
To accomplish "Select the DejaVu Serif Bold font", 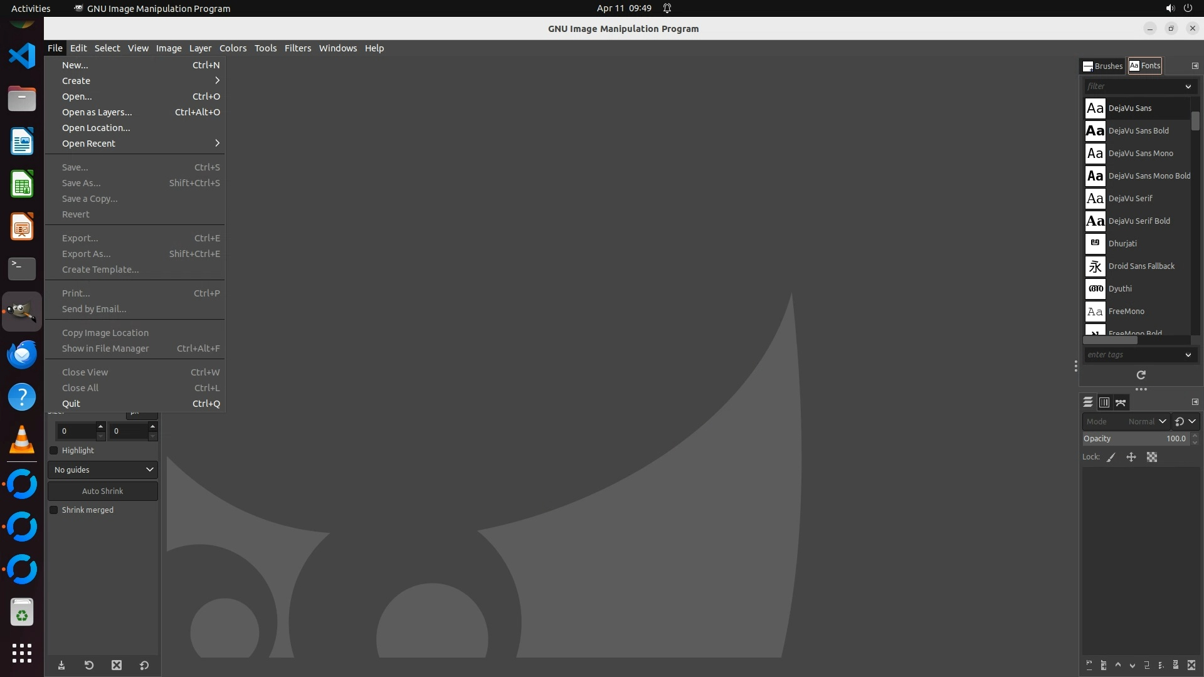I will (x=1138, y=221).
